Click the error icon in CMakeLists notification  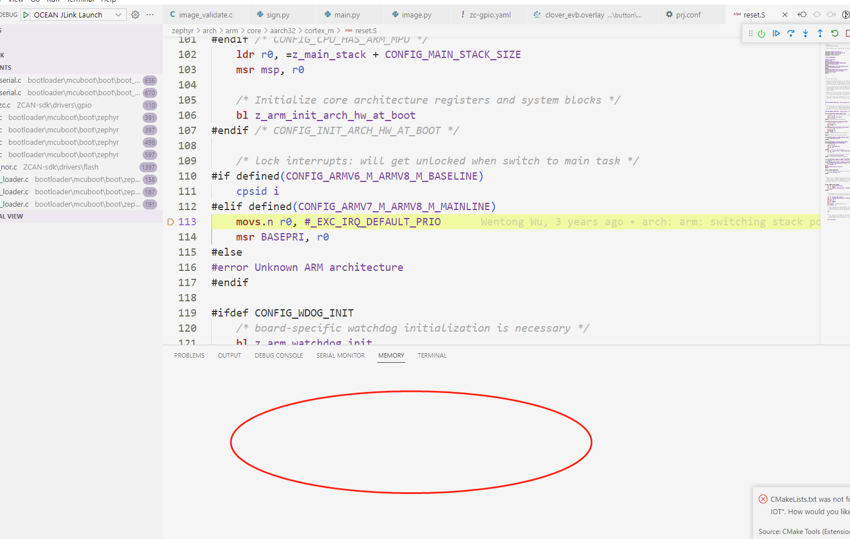(763, 499)
